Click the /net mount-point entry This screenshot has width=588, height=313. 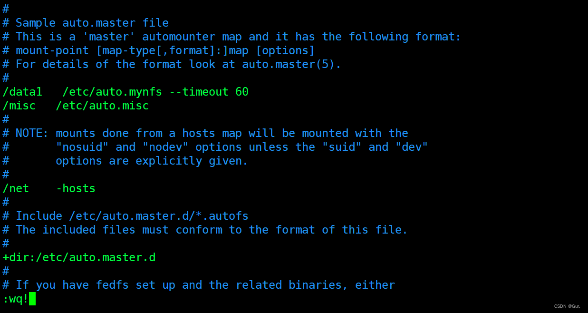pos(16,188)
